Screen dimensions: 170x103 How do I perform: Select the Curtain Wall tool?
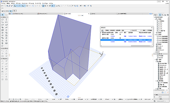click(x=3, y=30)
